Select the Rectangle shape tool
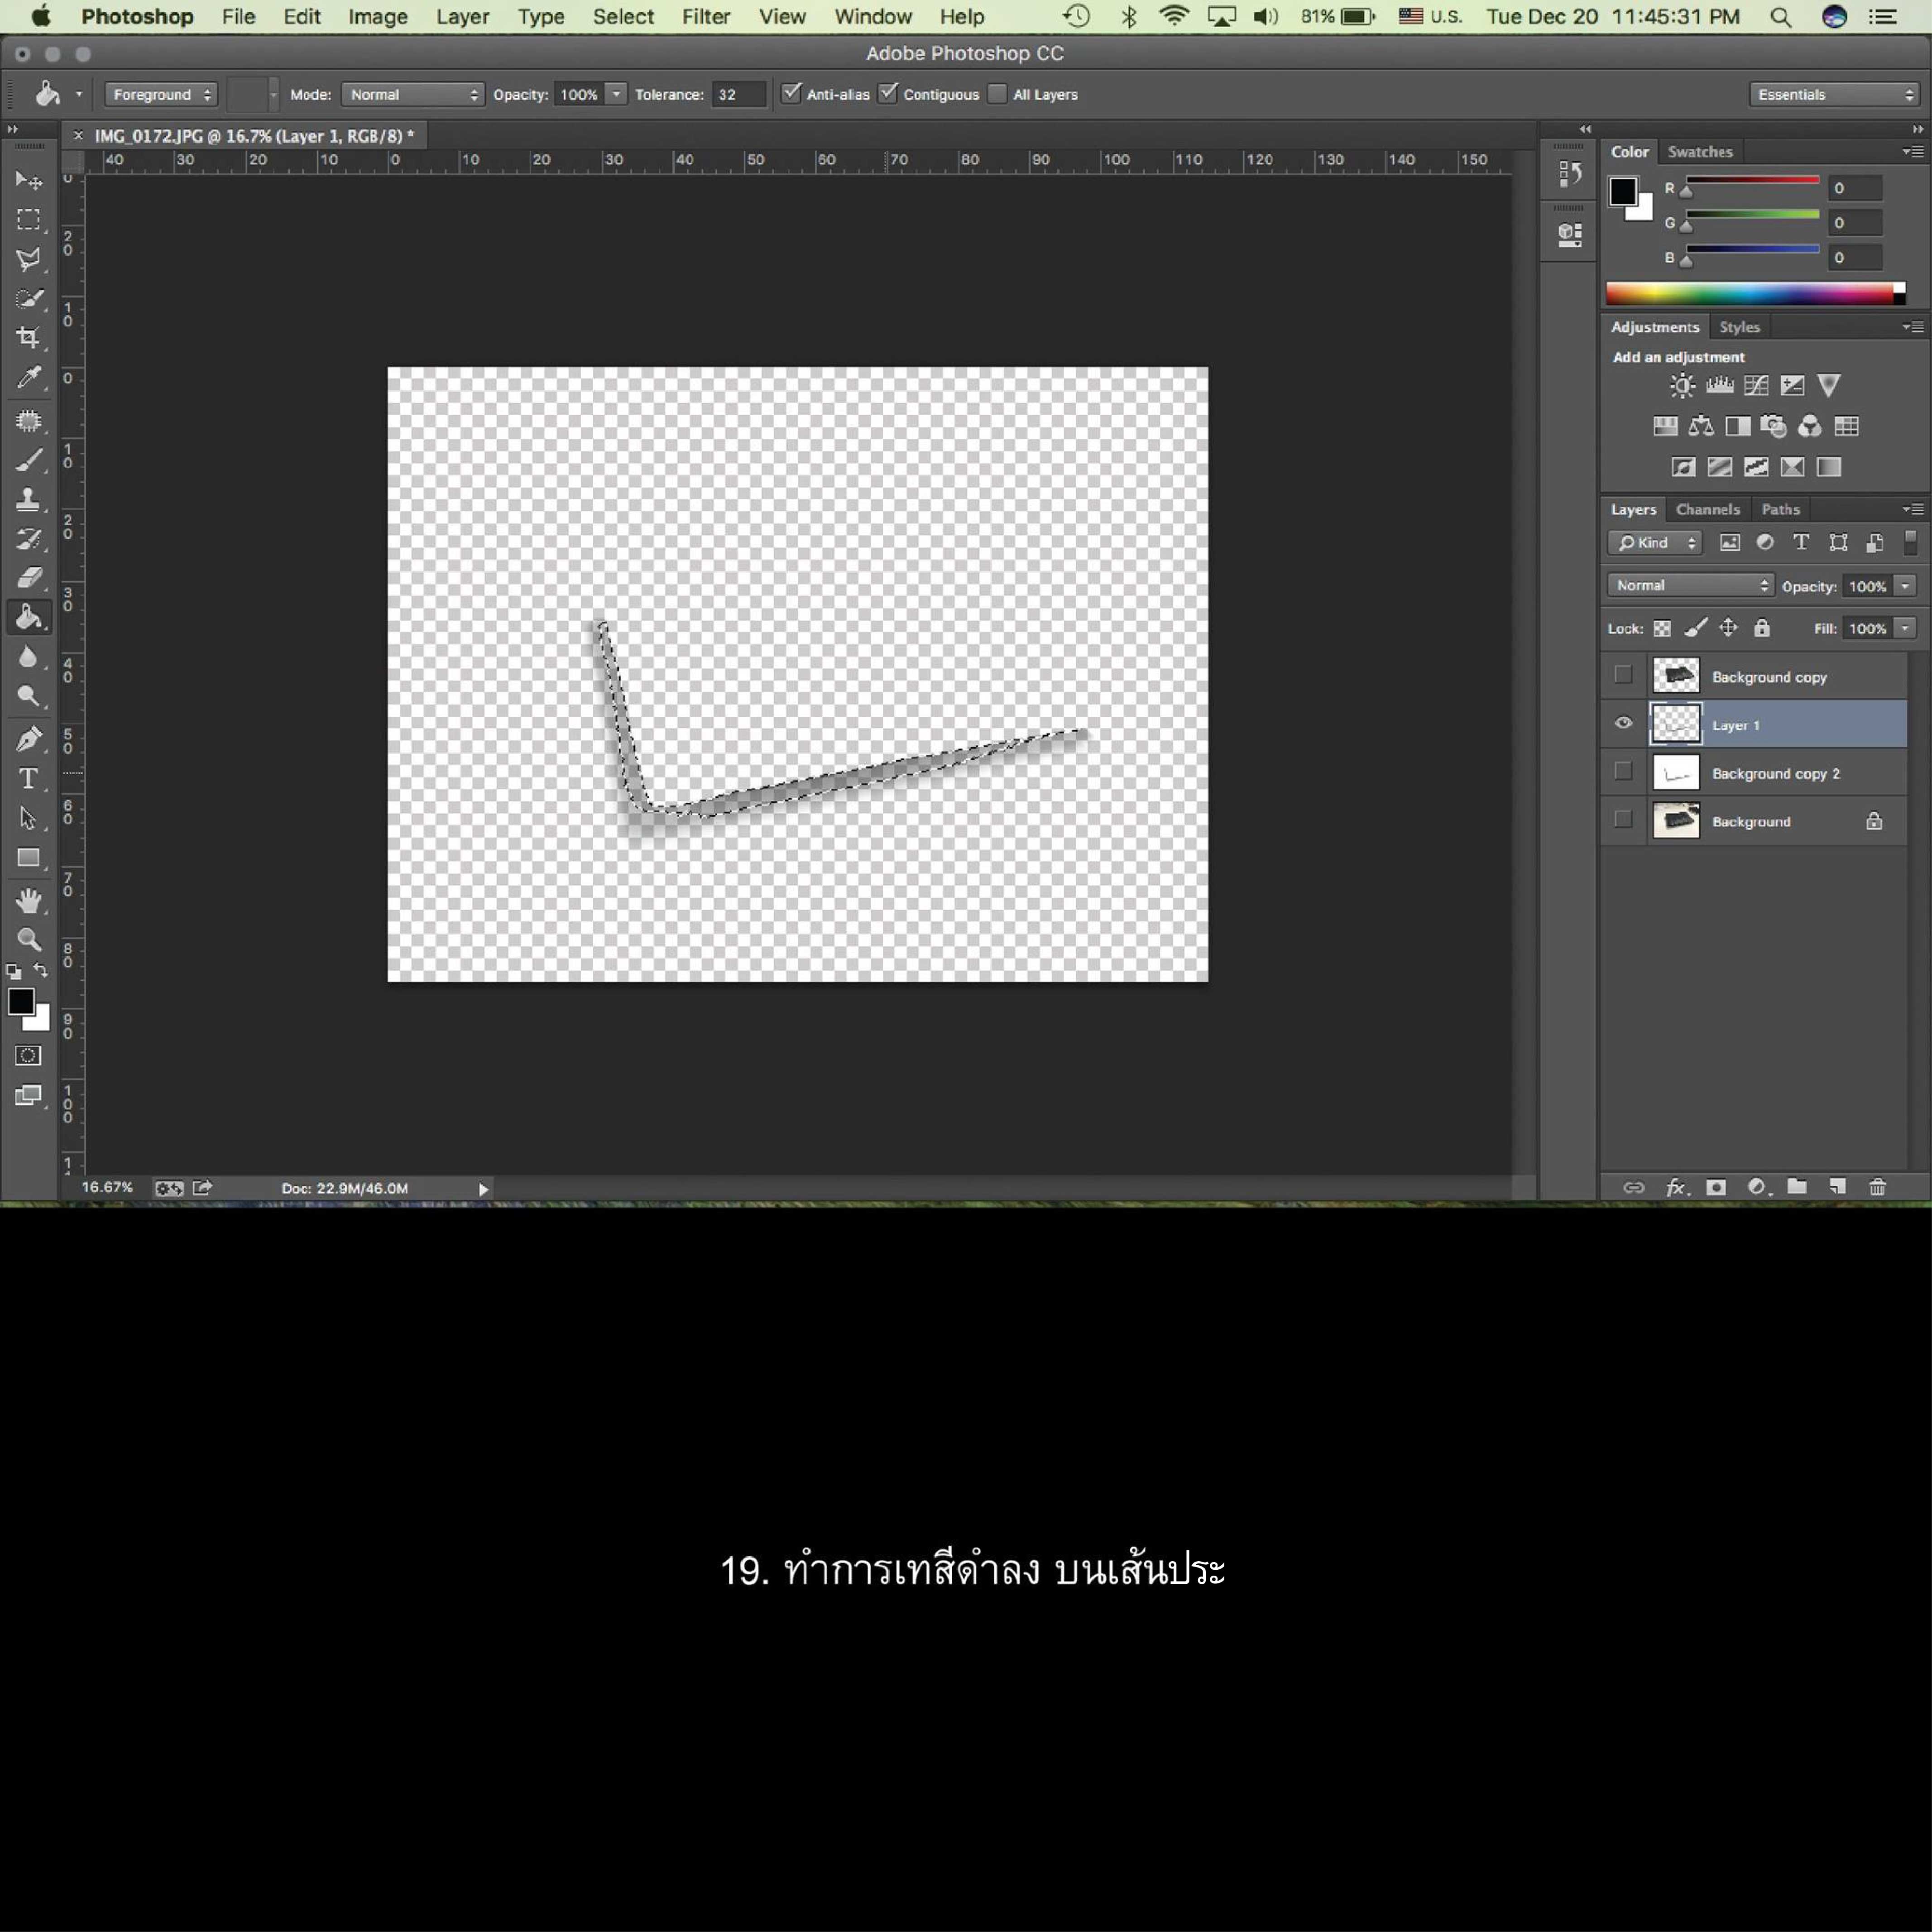1932x1932 pixels. [x=28, y=858]
